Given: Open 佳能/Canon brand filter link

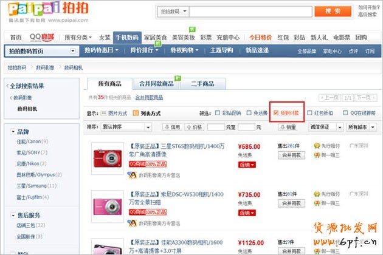Looking at the screenshot, I should pos(32,141).
